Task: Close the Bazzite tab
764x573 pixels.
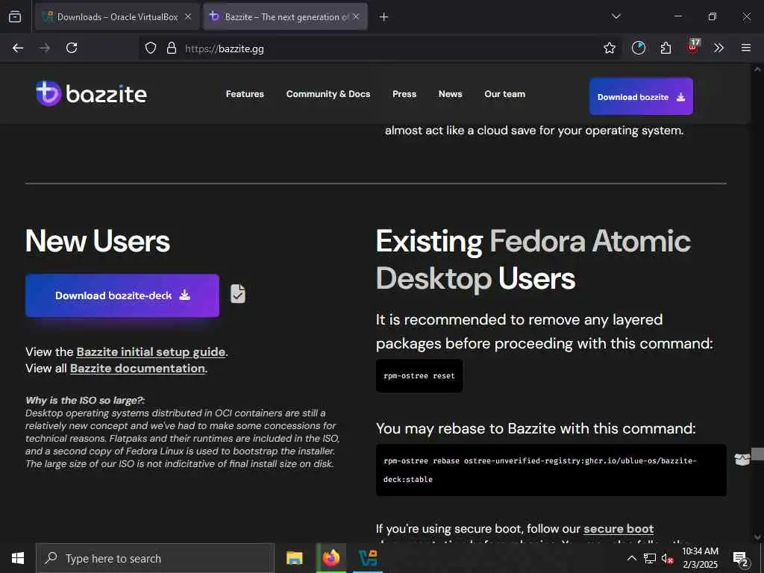Action: 356,16
